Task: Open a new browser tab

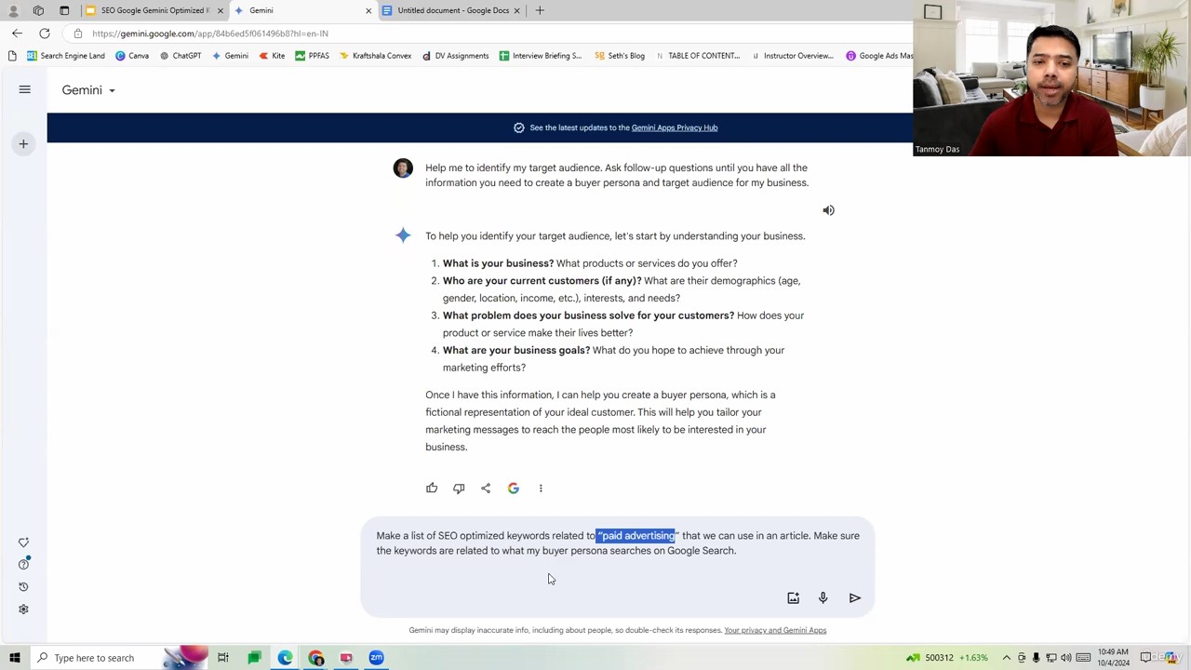Action: (540, 10)
